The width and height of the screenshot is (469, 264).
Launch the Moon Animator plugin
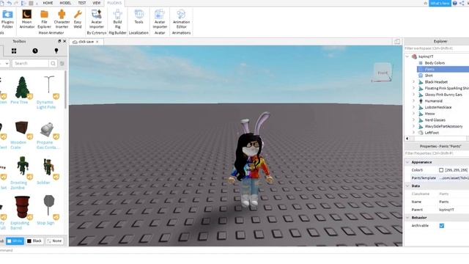tap(26, 18)
